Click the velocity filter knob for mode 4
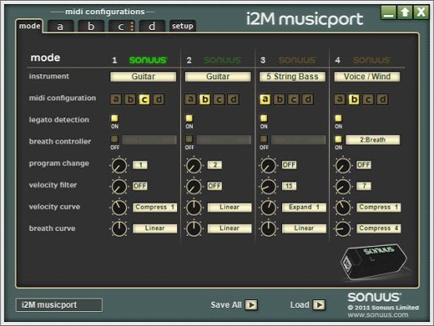Viewport: 434px width, 326px height. pyautogui.click(x=343, y=187)
